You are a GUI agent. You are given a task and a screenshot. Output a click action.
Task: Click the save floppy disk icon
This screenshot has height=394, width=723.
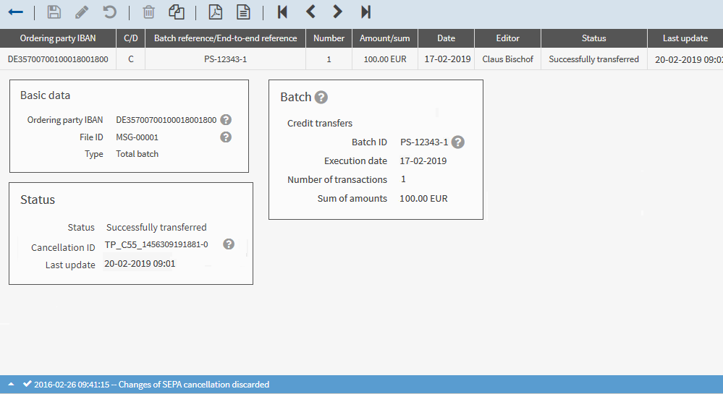click(54, 12)
